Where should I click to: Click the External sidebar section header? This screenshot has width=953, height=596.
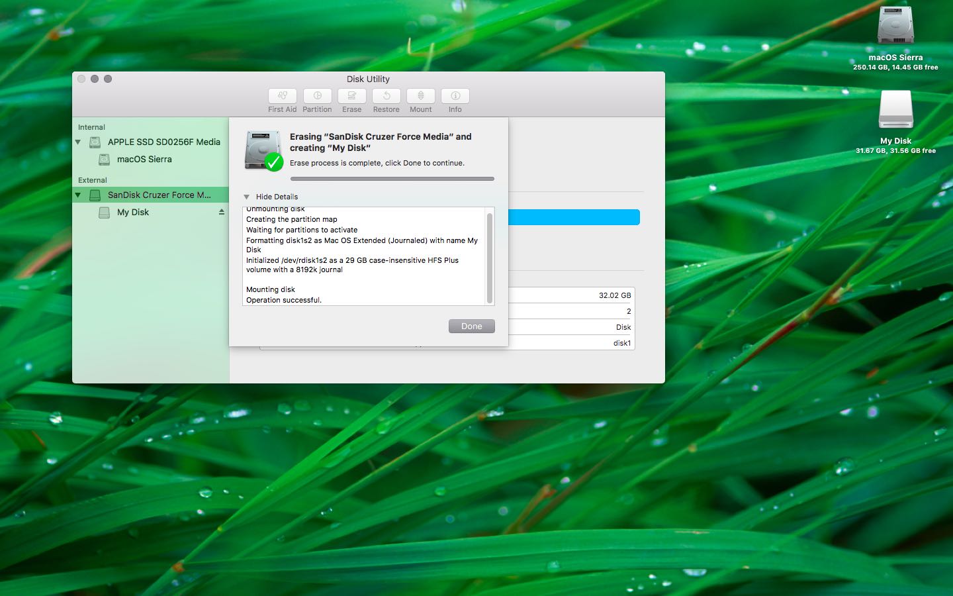click(x=93, y=180)
